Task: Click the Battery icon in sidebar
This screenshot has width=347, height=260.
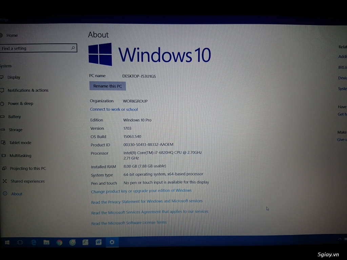Action: (2, 116)
